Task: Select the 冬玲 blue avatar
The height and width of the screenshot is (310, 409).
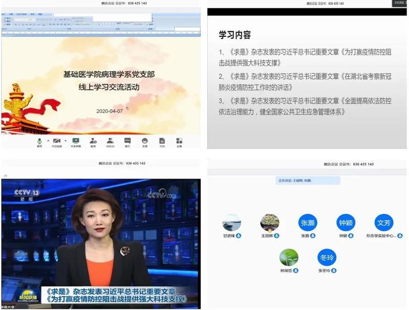Action: (327, 258)
